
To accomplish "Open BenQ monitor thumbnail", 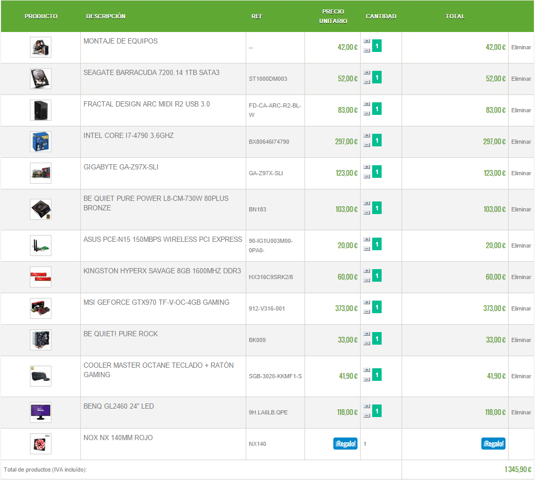I will 40,412.
